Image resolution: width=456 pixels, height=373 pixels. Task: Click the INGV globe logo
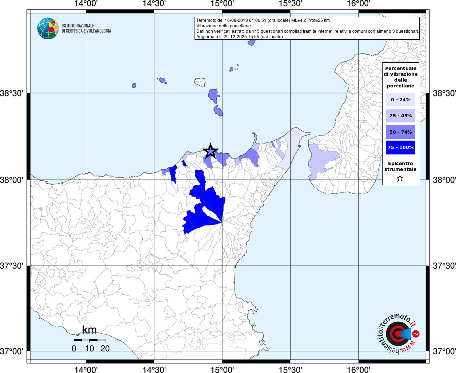[48, 28]
